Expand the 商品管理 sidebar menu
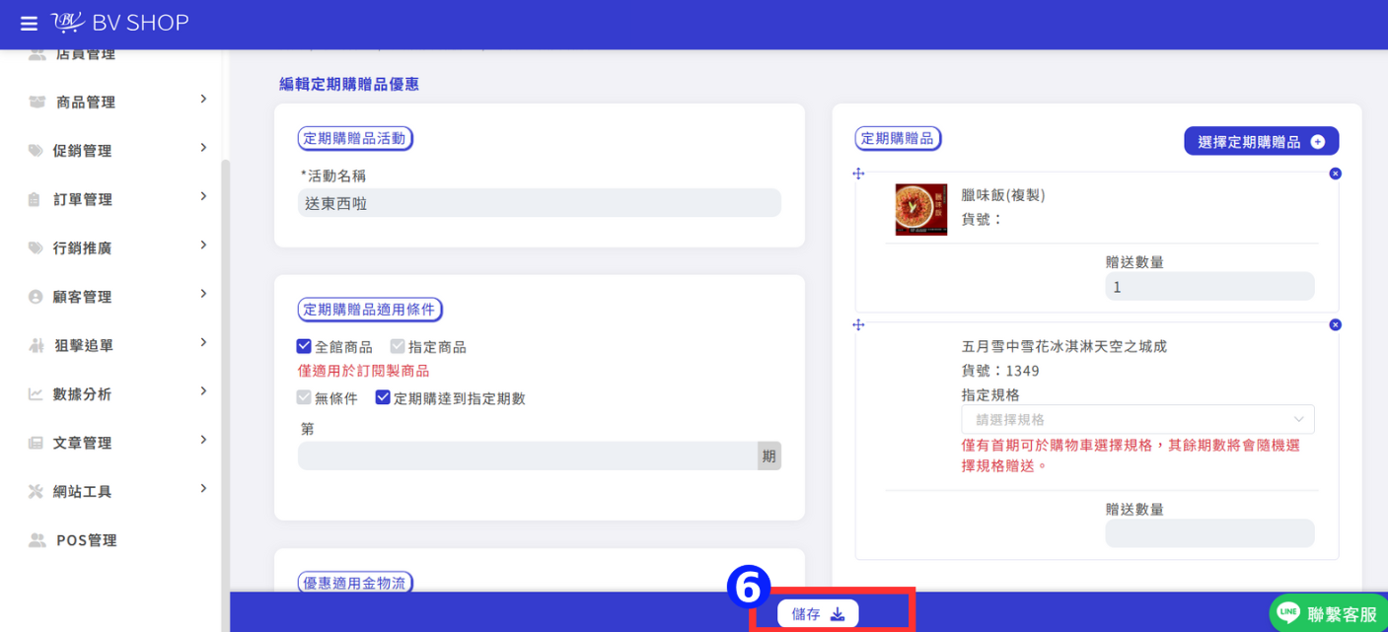 coord(116,102)
